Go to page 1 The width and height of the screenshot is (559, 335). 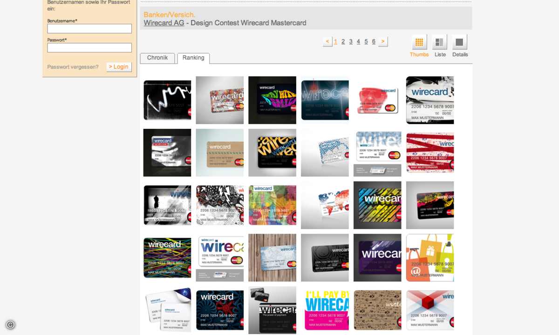pos(335,41)
